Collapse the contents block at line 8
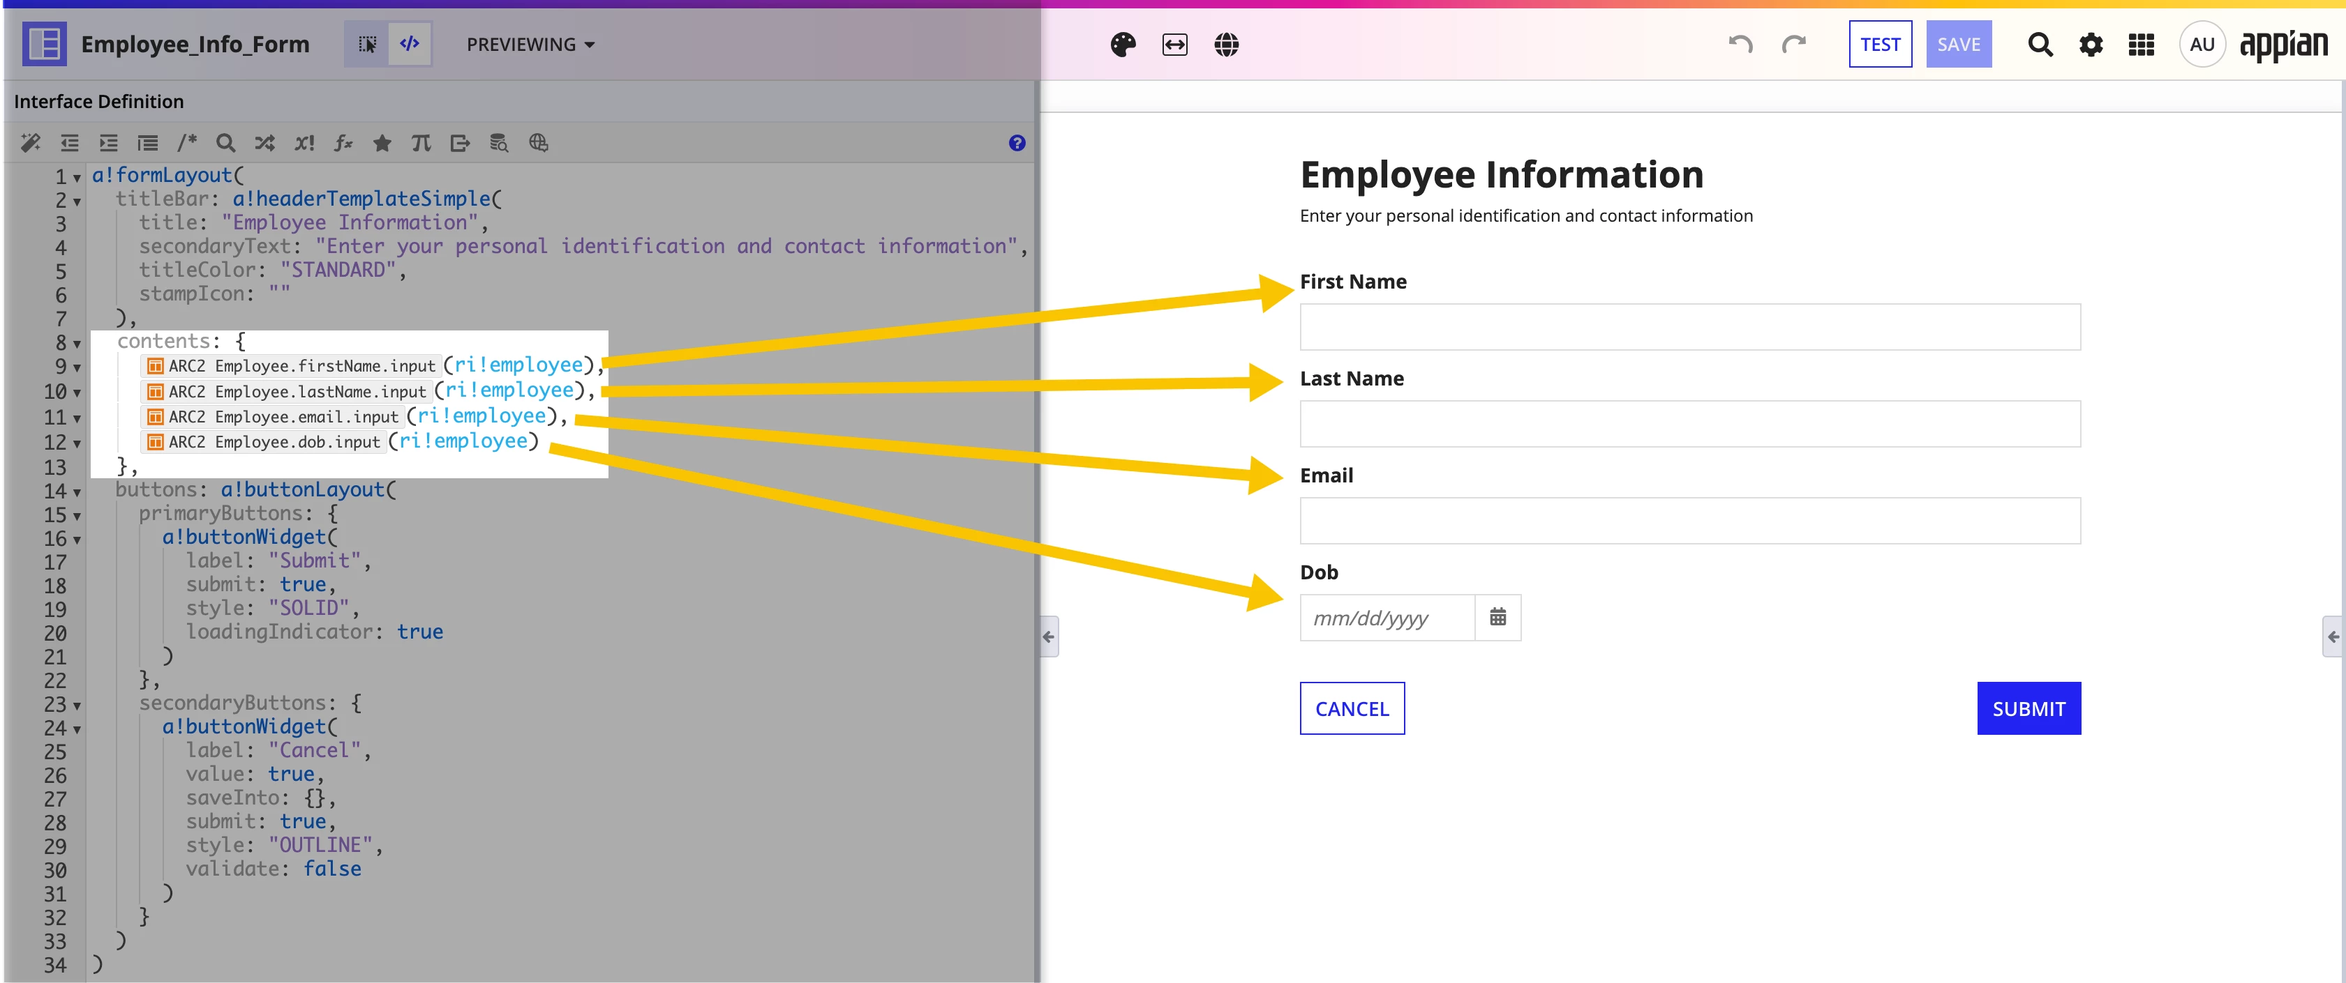Screen dimensions: 2346x983 point(77,344)
